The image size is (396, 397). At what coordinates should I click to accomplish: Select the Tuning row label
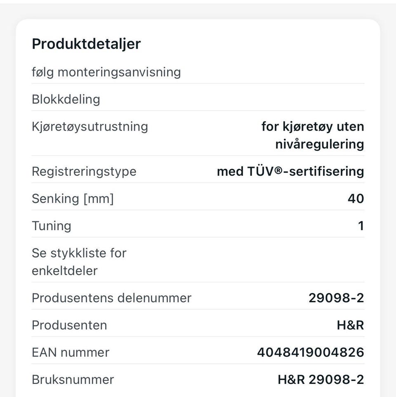[52, 226]
